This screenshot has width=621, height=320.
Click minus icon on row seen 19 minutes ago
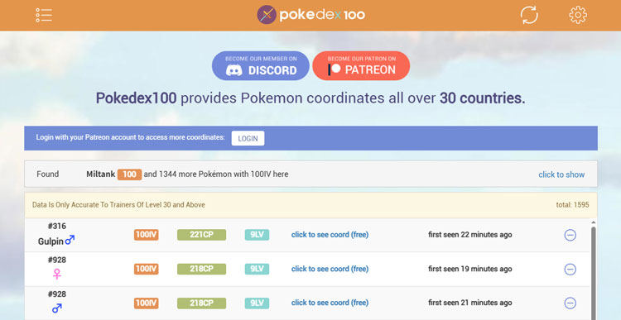coord(570,270)
